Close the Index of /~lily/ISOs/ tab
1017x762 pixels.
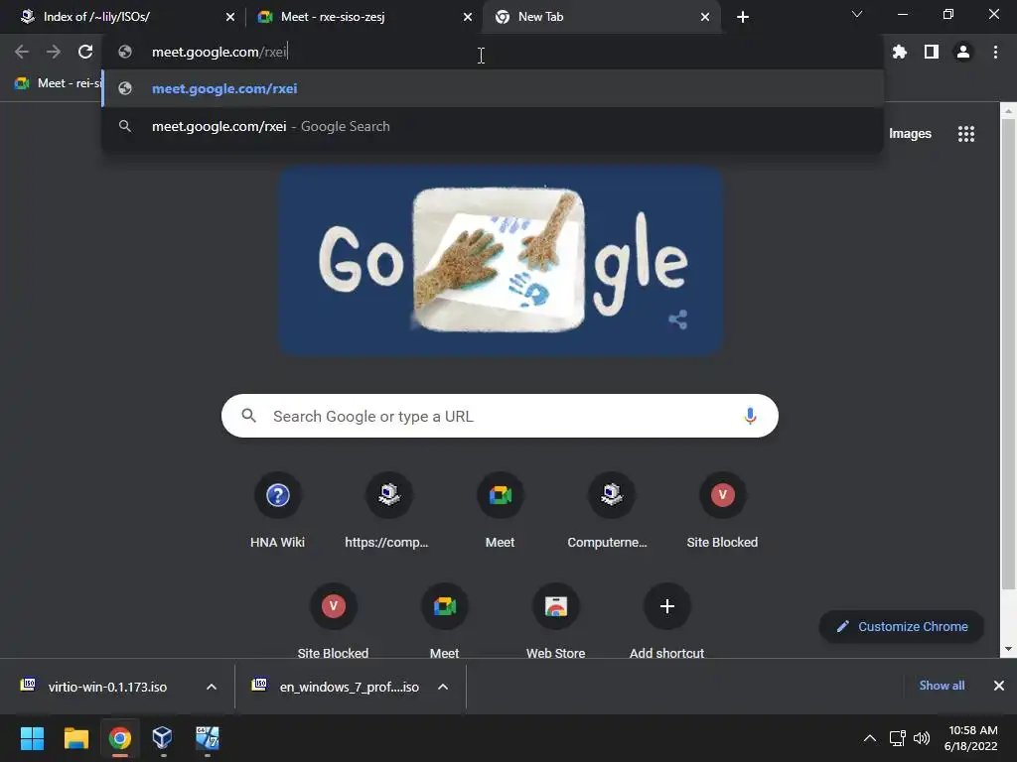point(230,17)
